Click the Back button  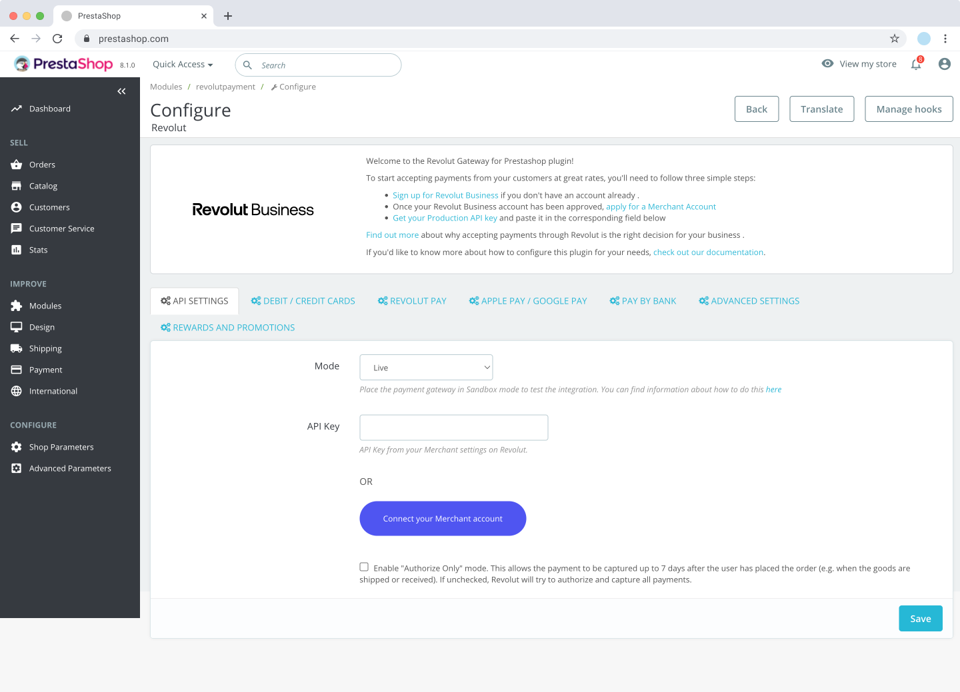[757, 109]
